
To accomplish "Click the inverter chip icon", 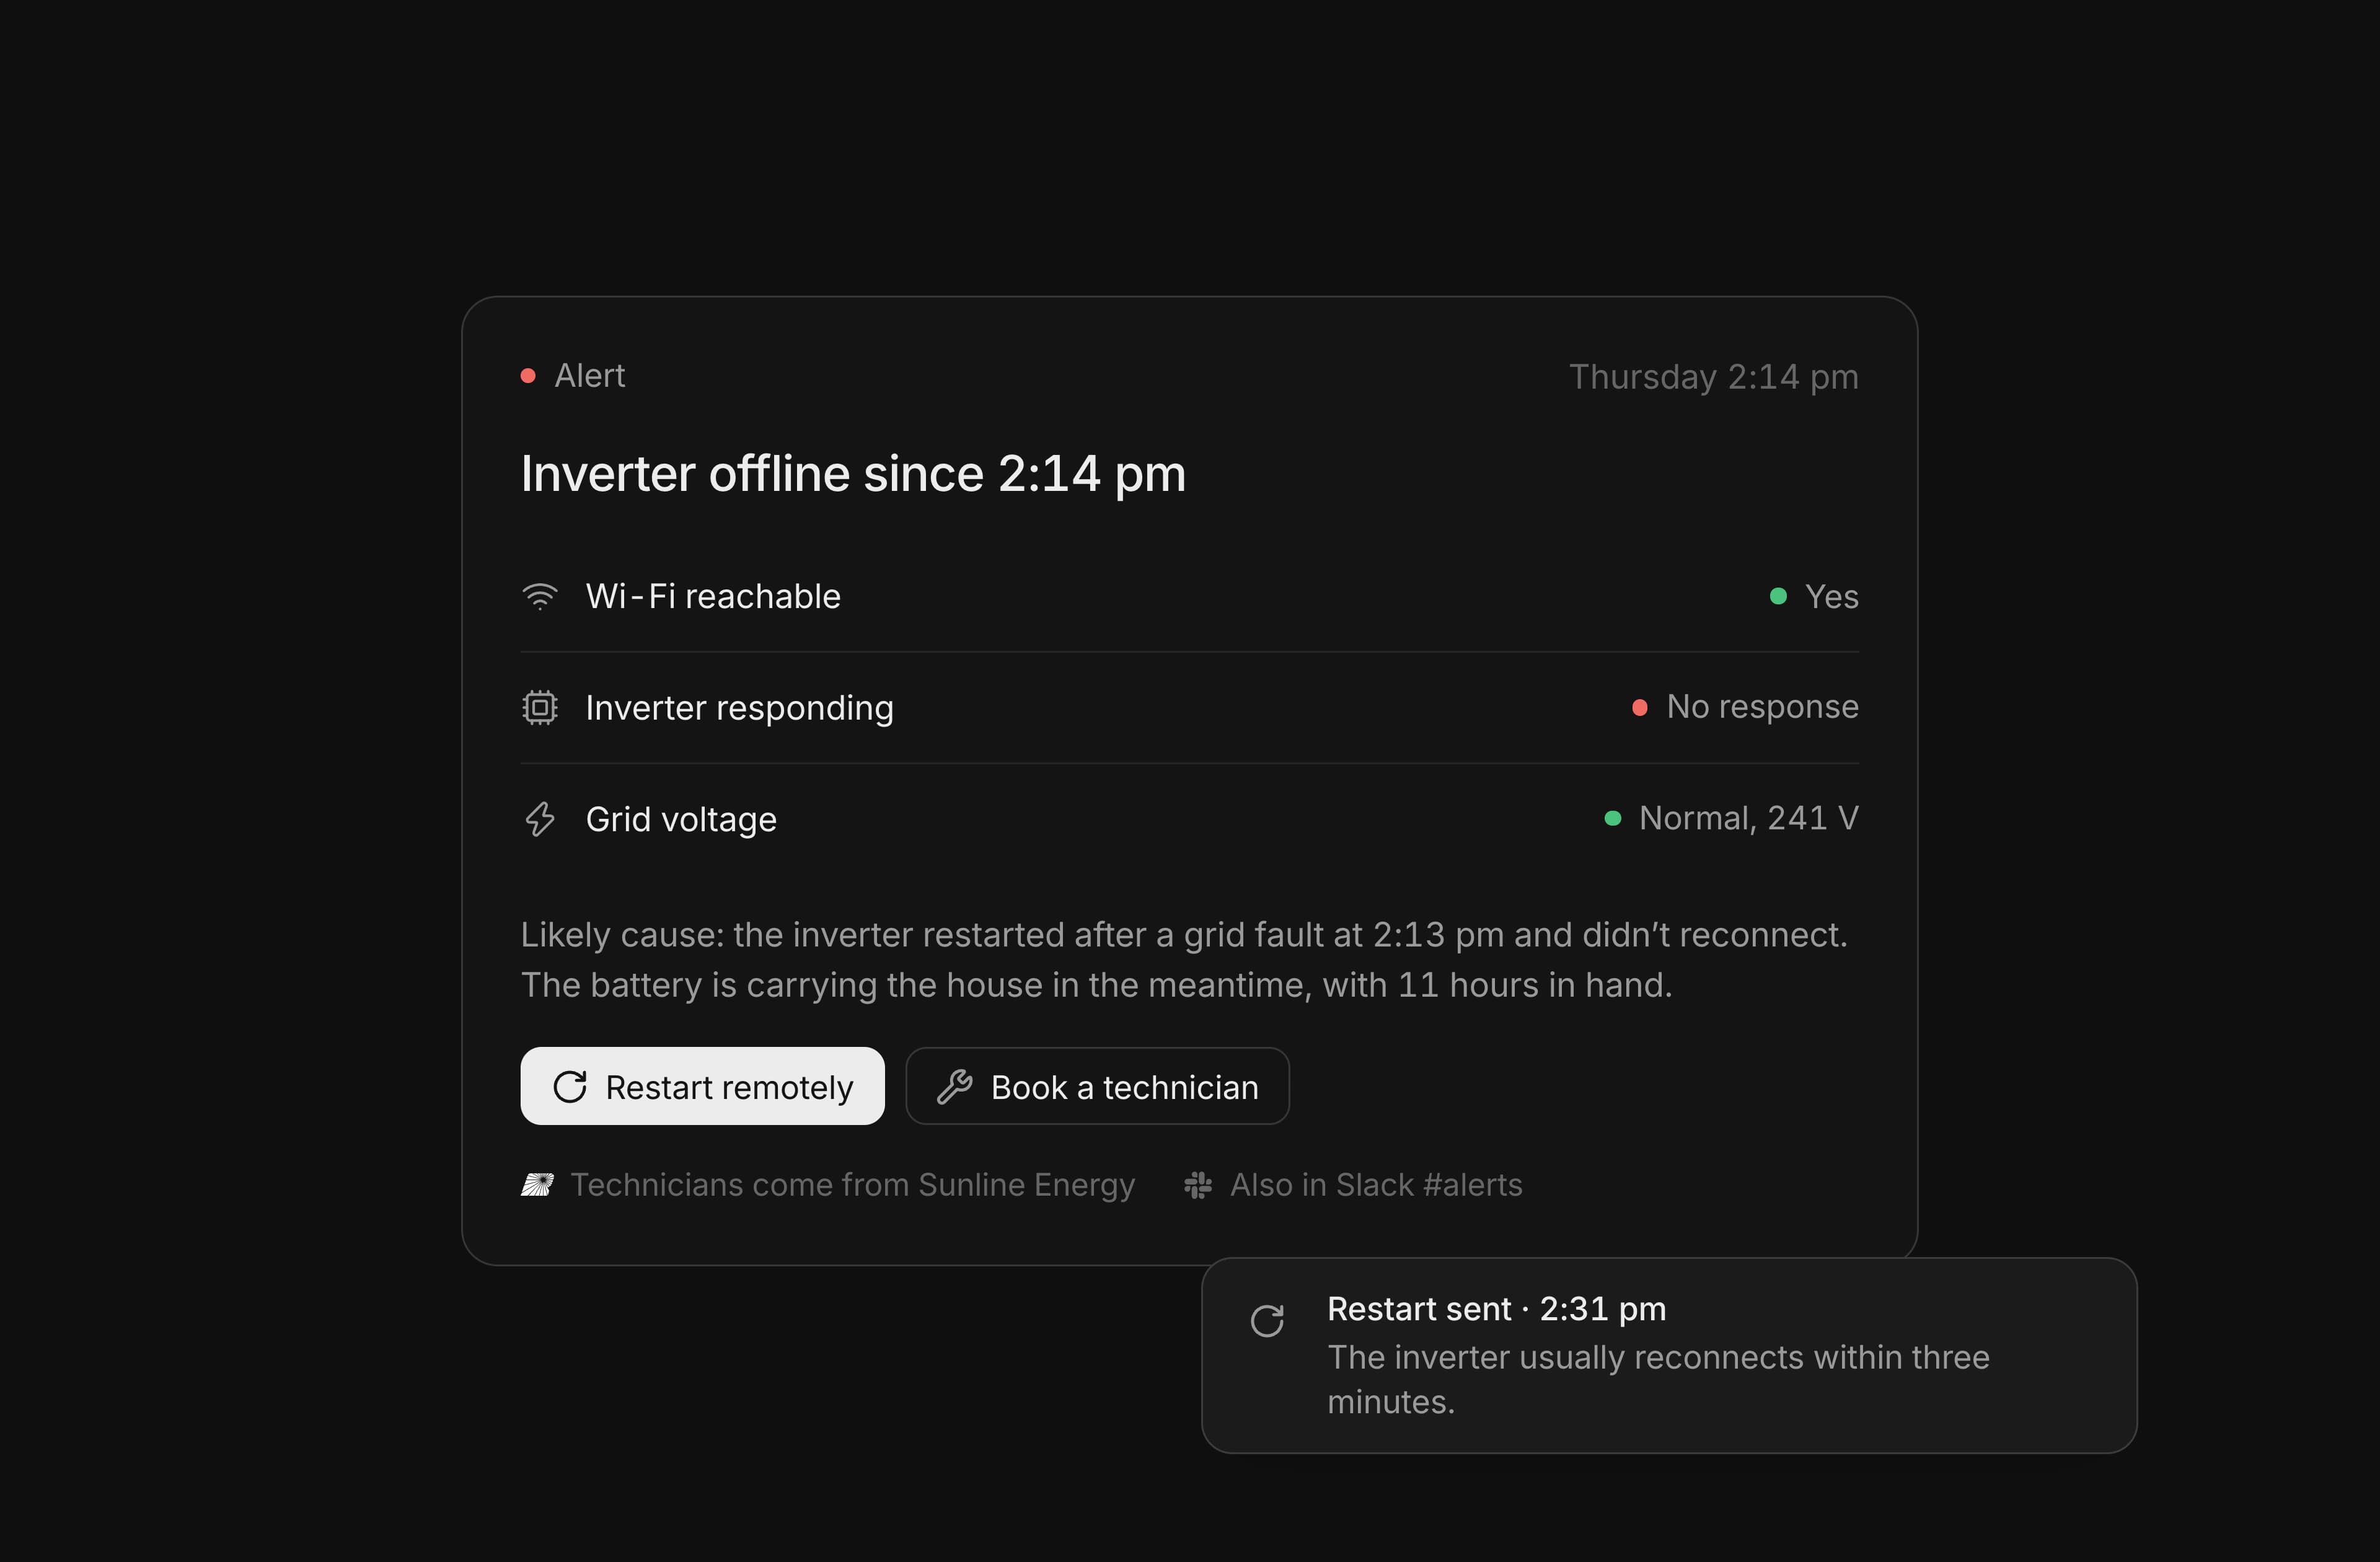I will point(540,708).
